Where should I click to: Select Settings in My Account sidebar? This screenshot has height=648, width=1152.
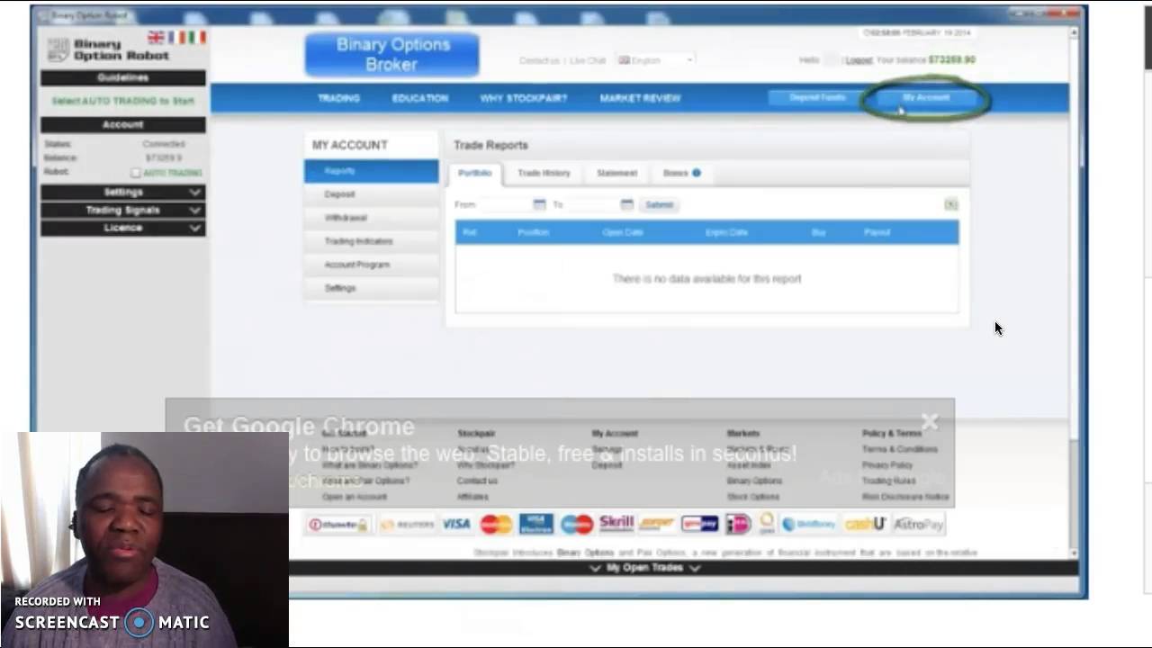tap(371, 288)
